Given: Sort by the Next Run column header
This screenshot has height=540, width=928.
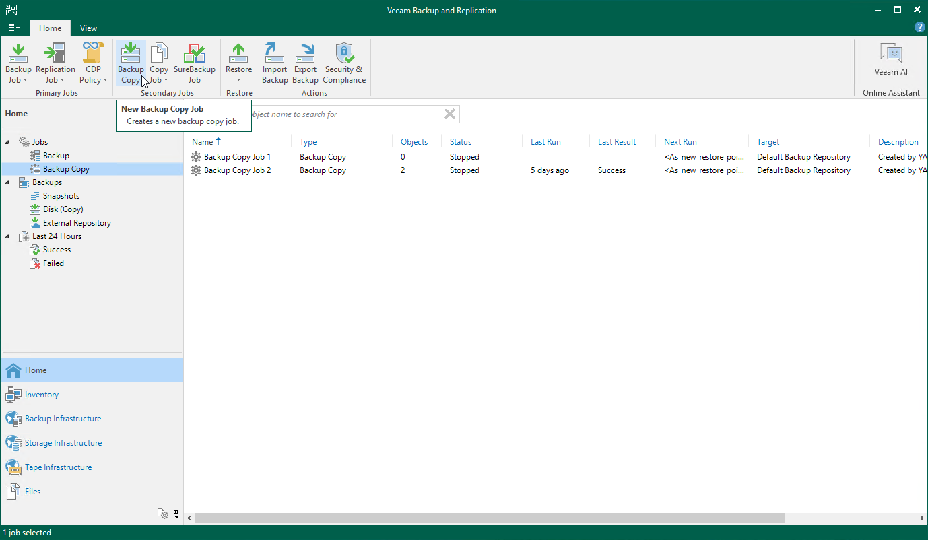Looking at the screenshot, I should click(x=680, y=142).
